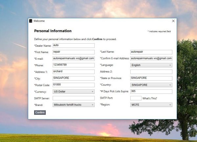The width and height of the screenshot is (197, 142).
Task: Click the empty SMTP Server field
Action: click(74, 98)
